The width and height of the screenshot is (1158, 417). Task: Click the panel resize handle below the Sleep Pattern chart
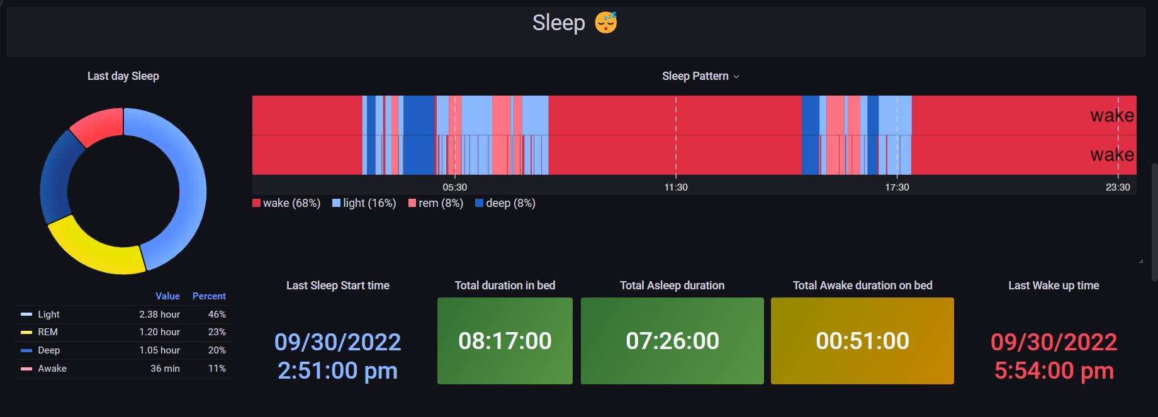(1140, 261)
